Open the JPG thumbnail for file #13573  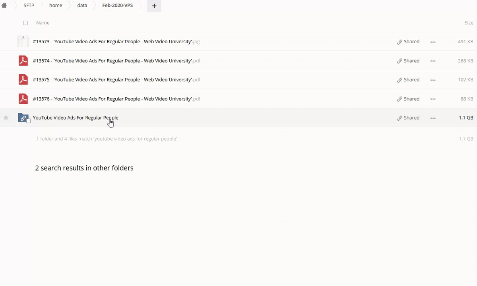(x=23, y=42)
